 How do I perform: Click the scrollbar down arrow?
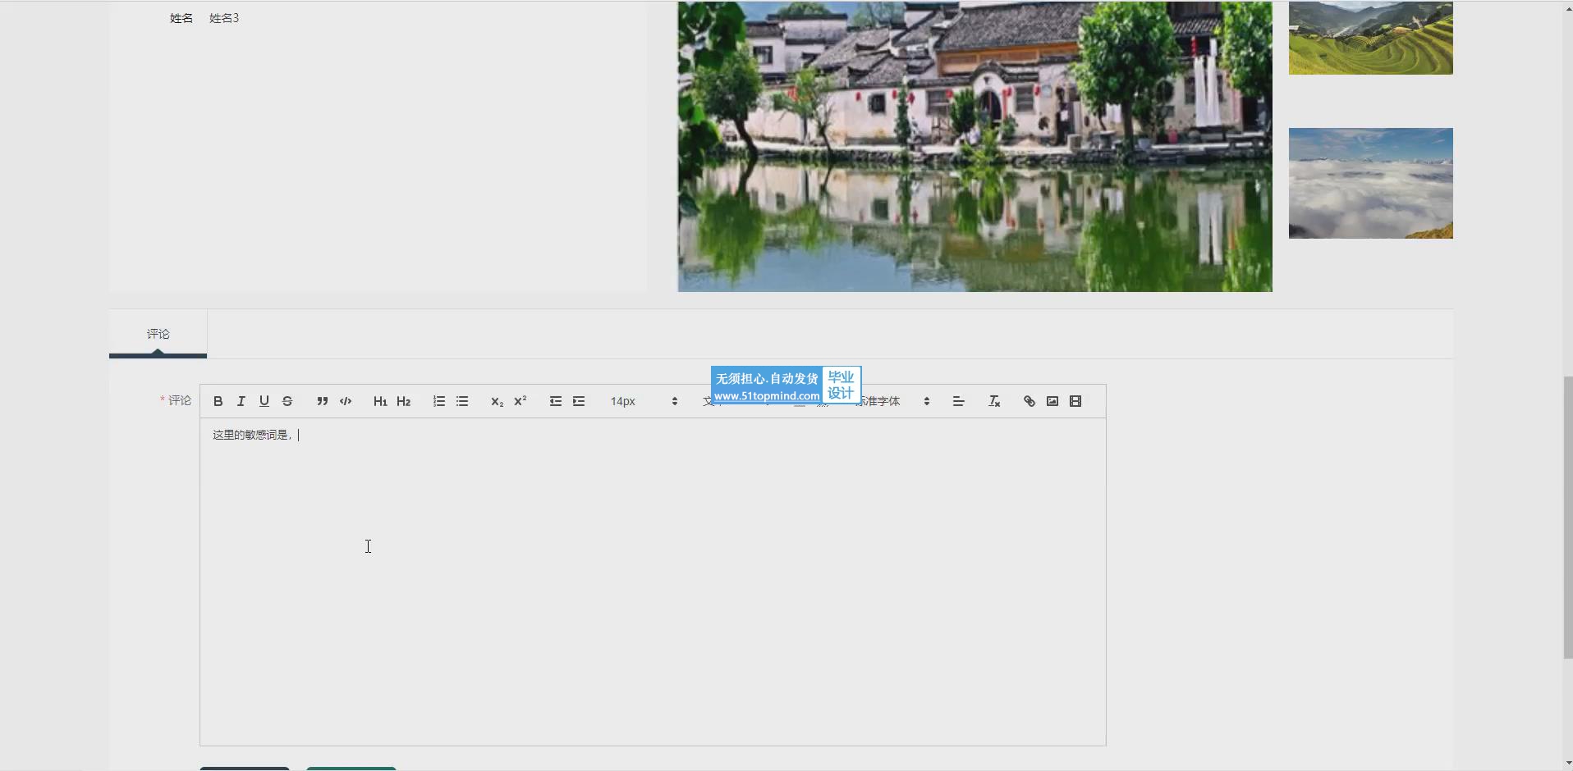pos(1567,764)
